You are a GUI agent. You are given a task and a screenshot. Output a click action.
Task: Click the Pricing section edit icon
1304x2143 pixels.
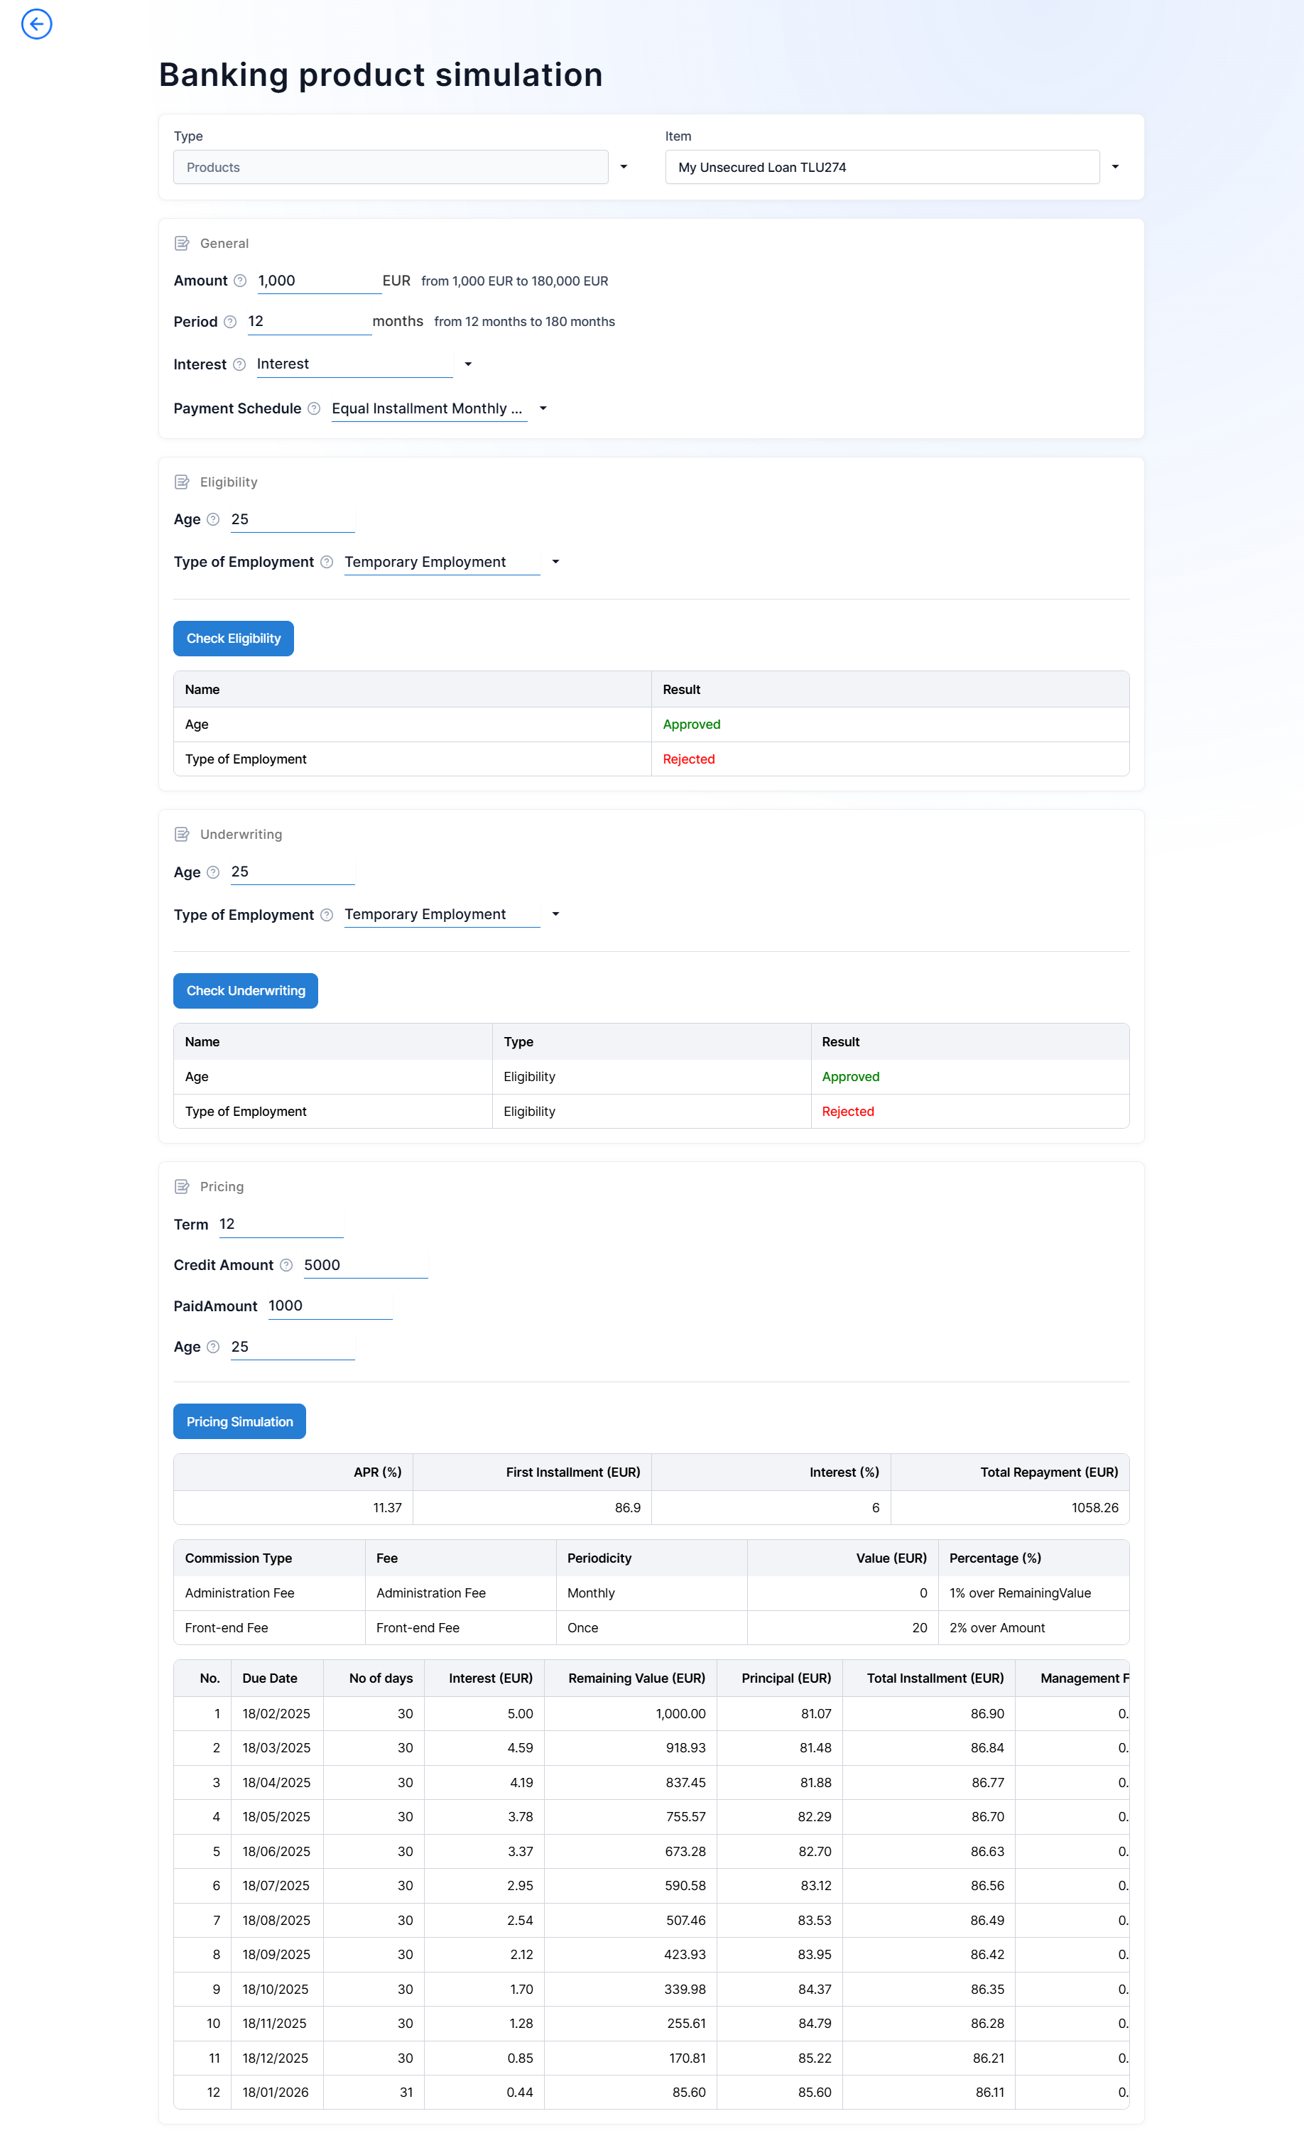(x=182, y=1186)
